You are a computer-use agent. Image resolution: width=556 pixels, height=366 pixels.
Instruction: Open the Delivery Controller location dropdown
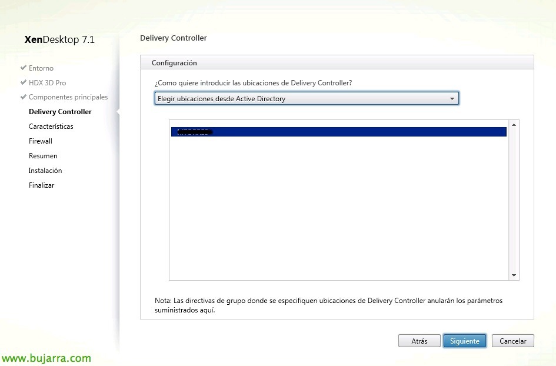click(307, 99)
